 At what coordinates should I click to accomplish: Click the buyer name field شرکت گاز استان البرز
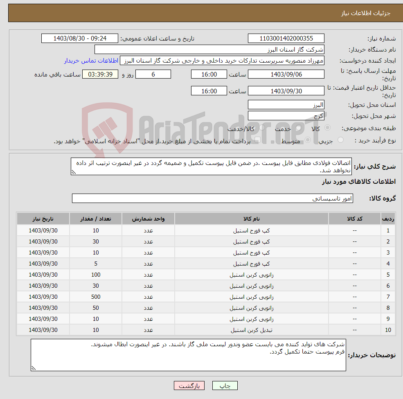coord(209,50)
